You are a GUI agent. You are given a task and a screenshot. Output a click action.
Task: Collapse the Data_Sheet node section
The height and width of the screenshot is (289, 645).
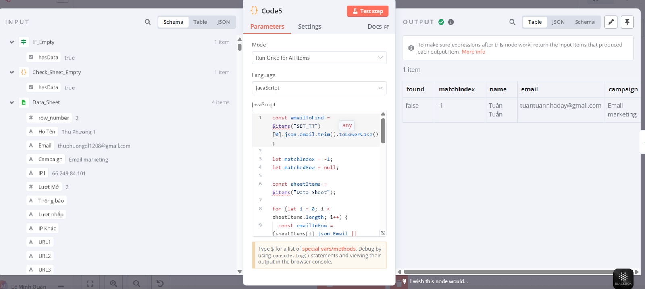[12, 102]
